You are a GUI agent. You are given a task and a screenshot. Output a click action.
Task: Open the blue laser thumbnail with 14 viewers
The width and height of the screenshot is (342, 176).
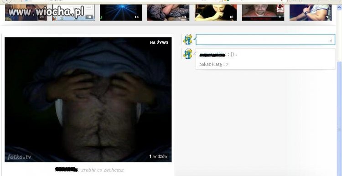[x=121, y=13]
